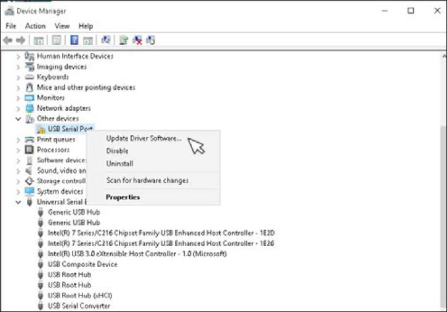Expand the System devices node
447x312 pixels.
[18, 192]
